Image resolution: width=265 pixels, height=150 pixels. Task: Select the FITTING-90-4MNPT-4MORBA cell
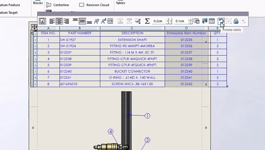pyautogui.click(x=132, y=46)
